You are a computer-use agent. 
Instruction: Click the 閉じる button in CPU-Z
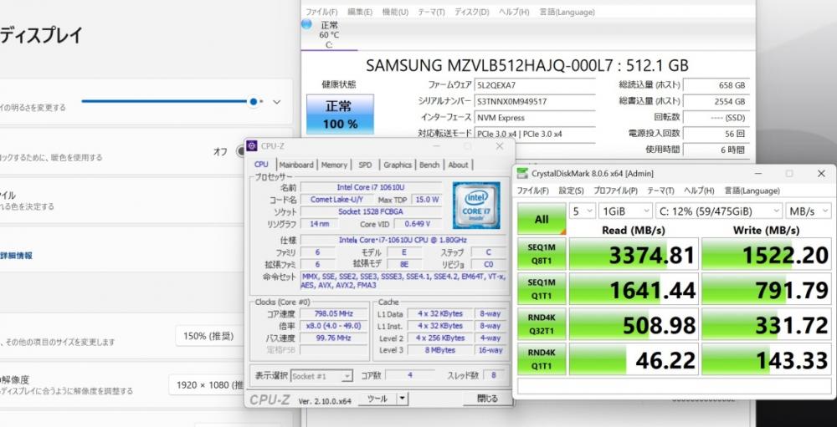(x=487, y=399)
